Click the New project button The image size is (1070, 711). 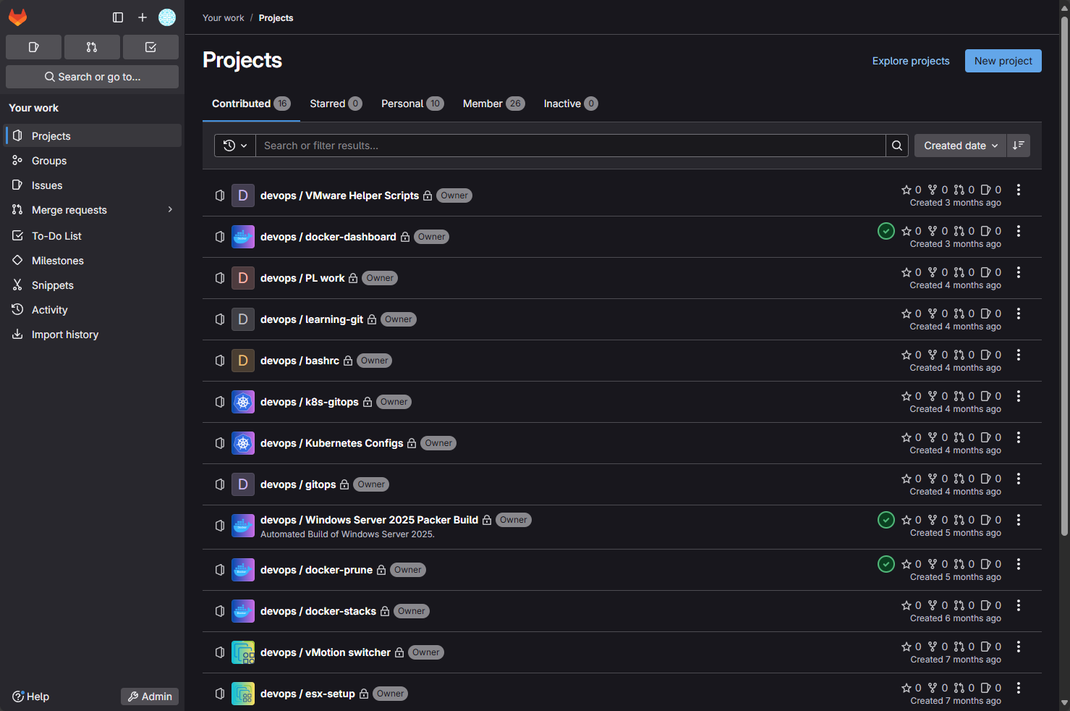[1003, 61]
